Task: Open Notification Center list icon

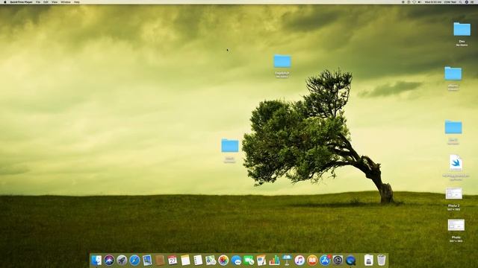Action: pos(473,1)
